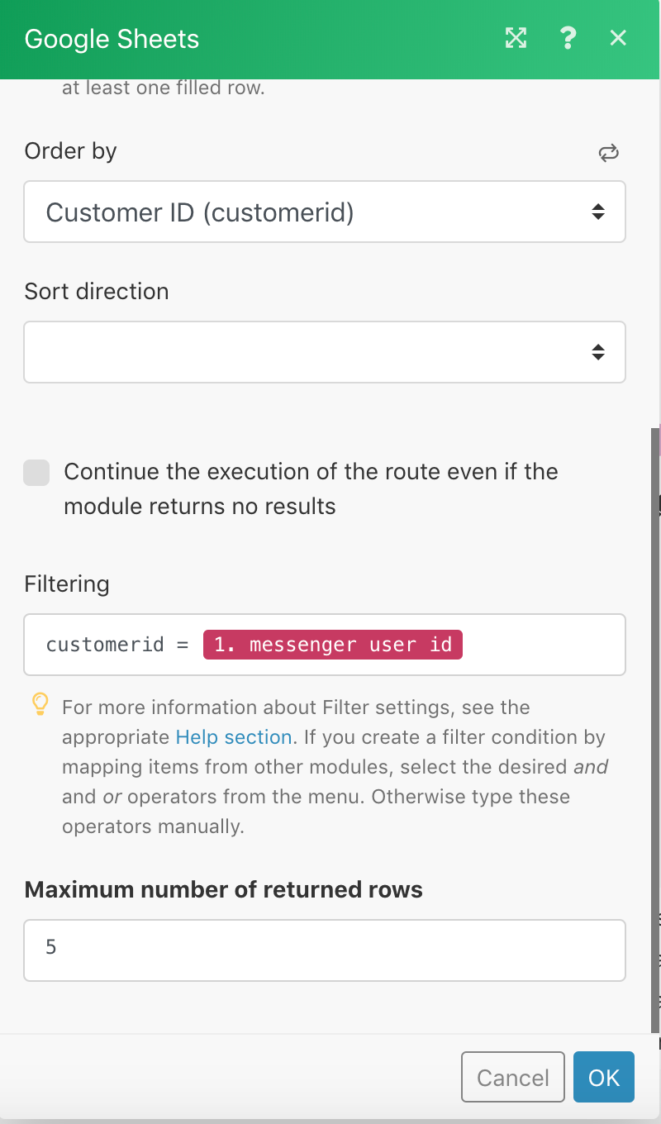Confirm settings with the OK button
The width and height of the screenshot is (661, 1124).
click(x=604, y=1077)
